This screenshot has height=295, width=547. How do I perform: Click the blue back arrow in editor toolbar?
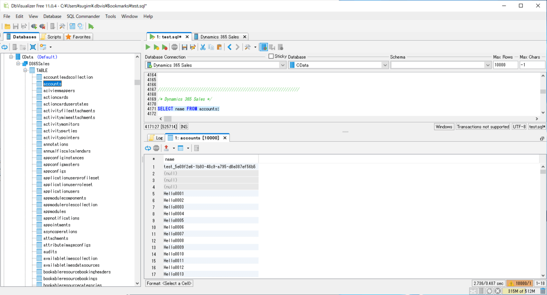point(230,47)
